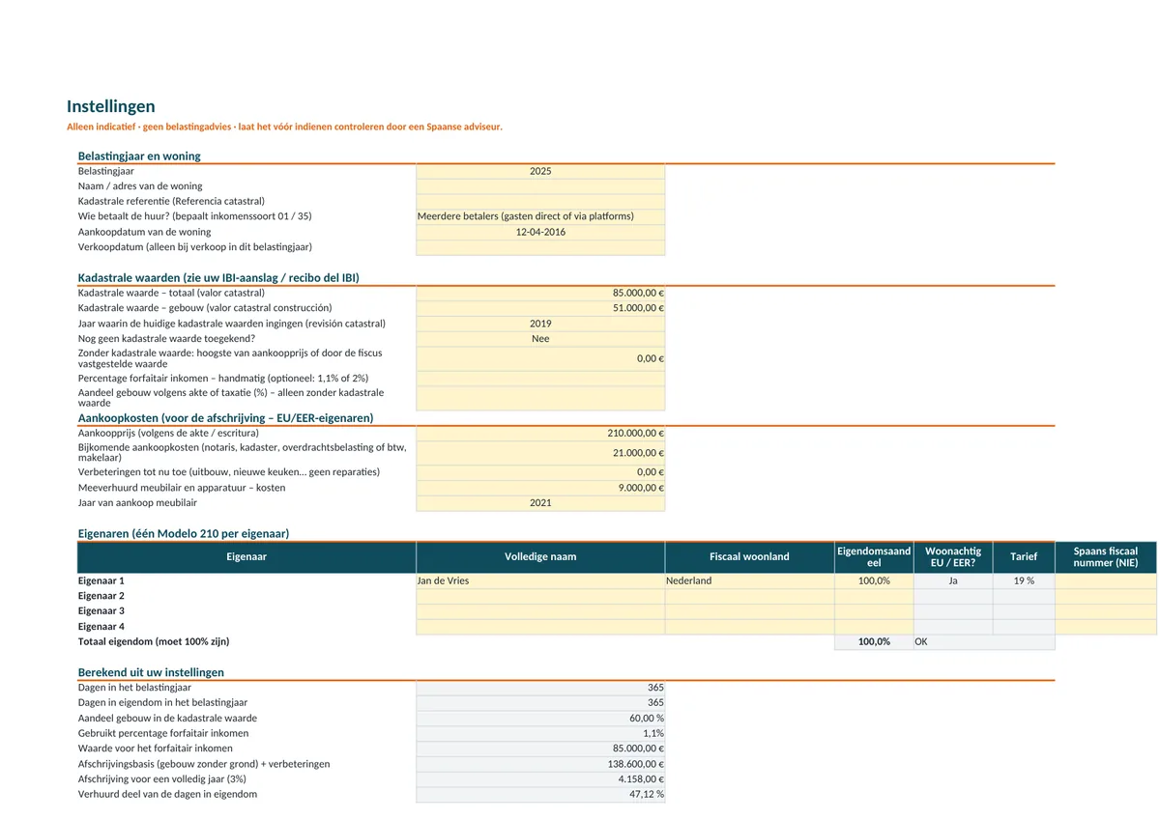Click the empty Naam / adres van de woning field
The height and width of the screenshot is (820, 1160).
(540, 186)
